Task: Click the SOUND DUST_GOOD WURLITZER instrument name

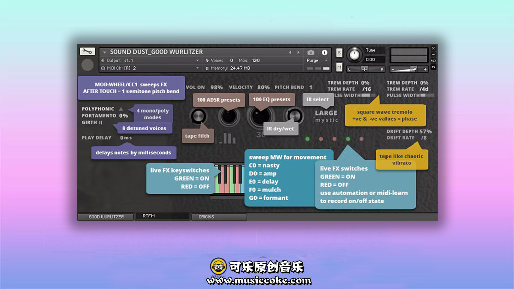Action: tap(157, 52)
